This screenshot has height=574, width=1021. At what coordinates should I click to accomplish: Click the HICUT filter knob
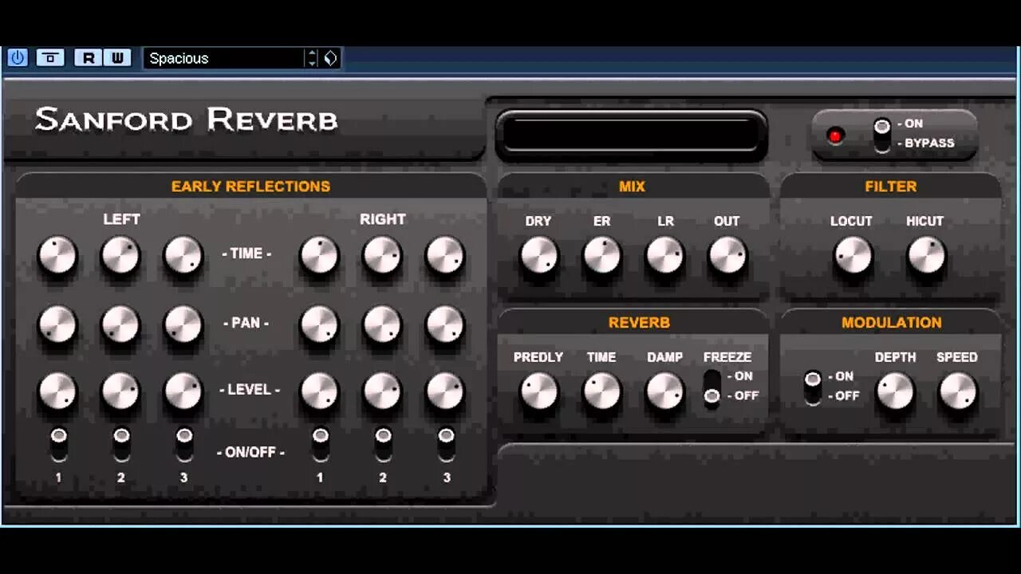[926, 257]
